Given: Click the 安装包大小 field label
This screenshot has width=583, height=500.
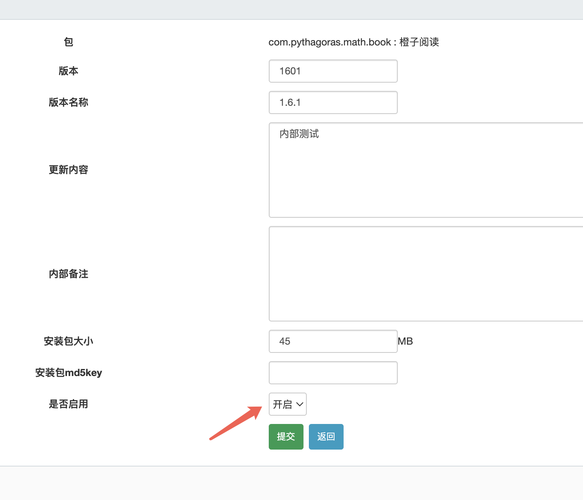Looking at the screenshot, I should [69, 341].
